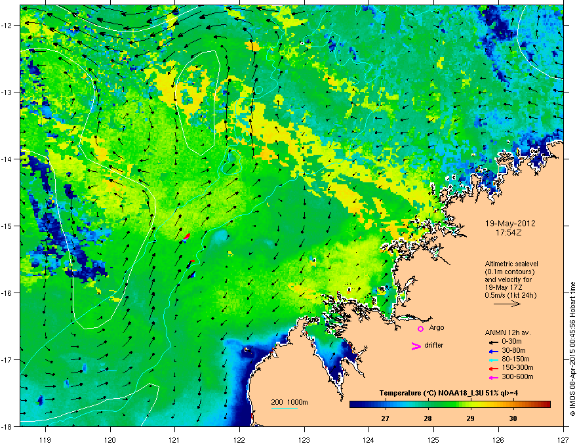This screenshot has width=577, height=446.
Task: Click the '(0.1m contours)' text
Action: click(509, 272)
